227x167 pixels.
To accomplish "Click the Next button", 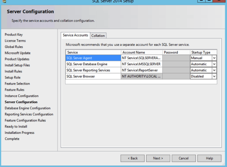I will (158, 158).
